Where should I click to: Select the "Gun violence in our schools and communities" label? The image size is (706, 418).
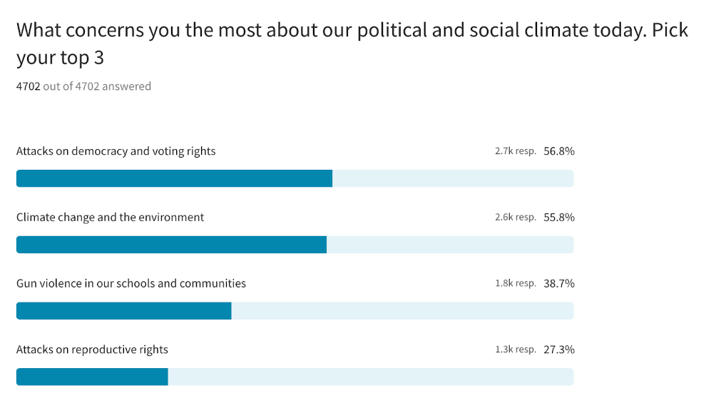coord(131,283)
